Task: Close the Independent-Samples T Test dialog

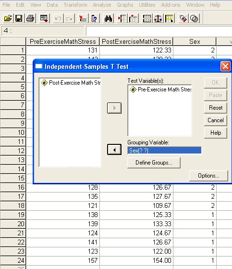Action: (225, 66)
